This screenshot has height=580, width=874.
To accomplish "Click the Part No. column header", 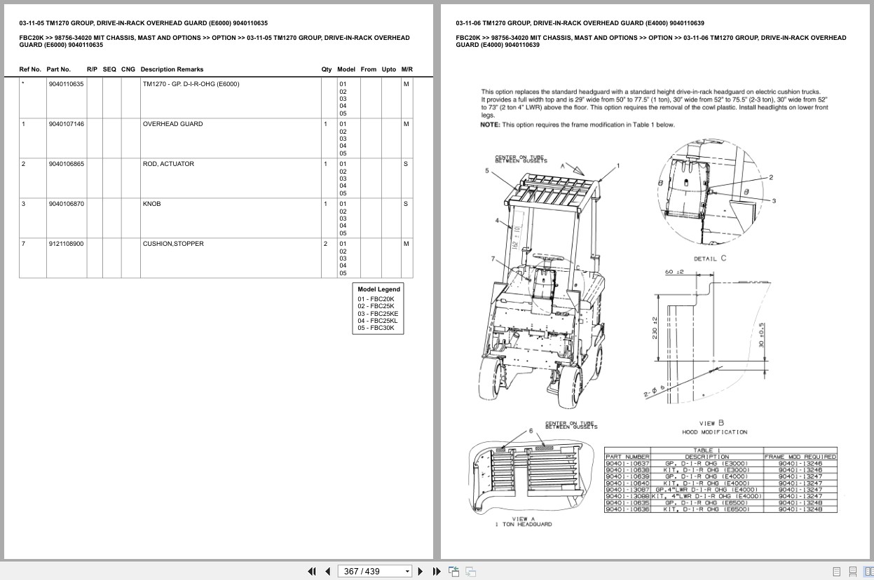I will [58, 69].
